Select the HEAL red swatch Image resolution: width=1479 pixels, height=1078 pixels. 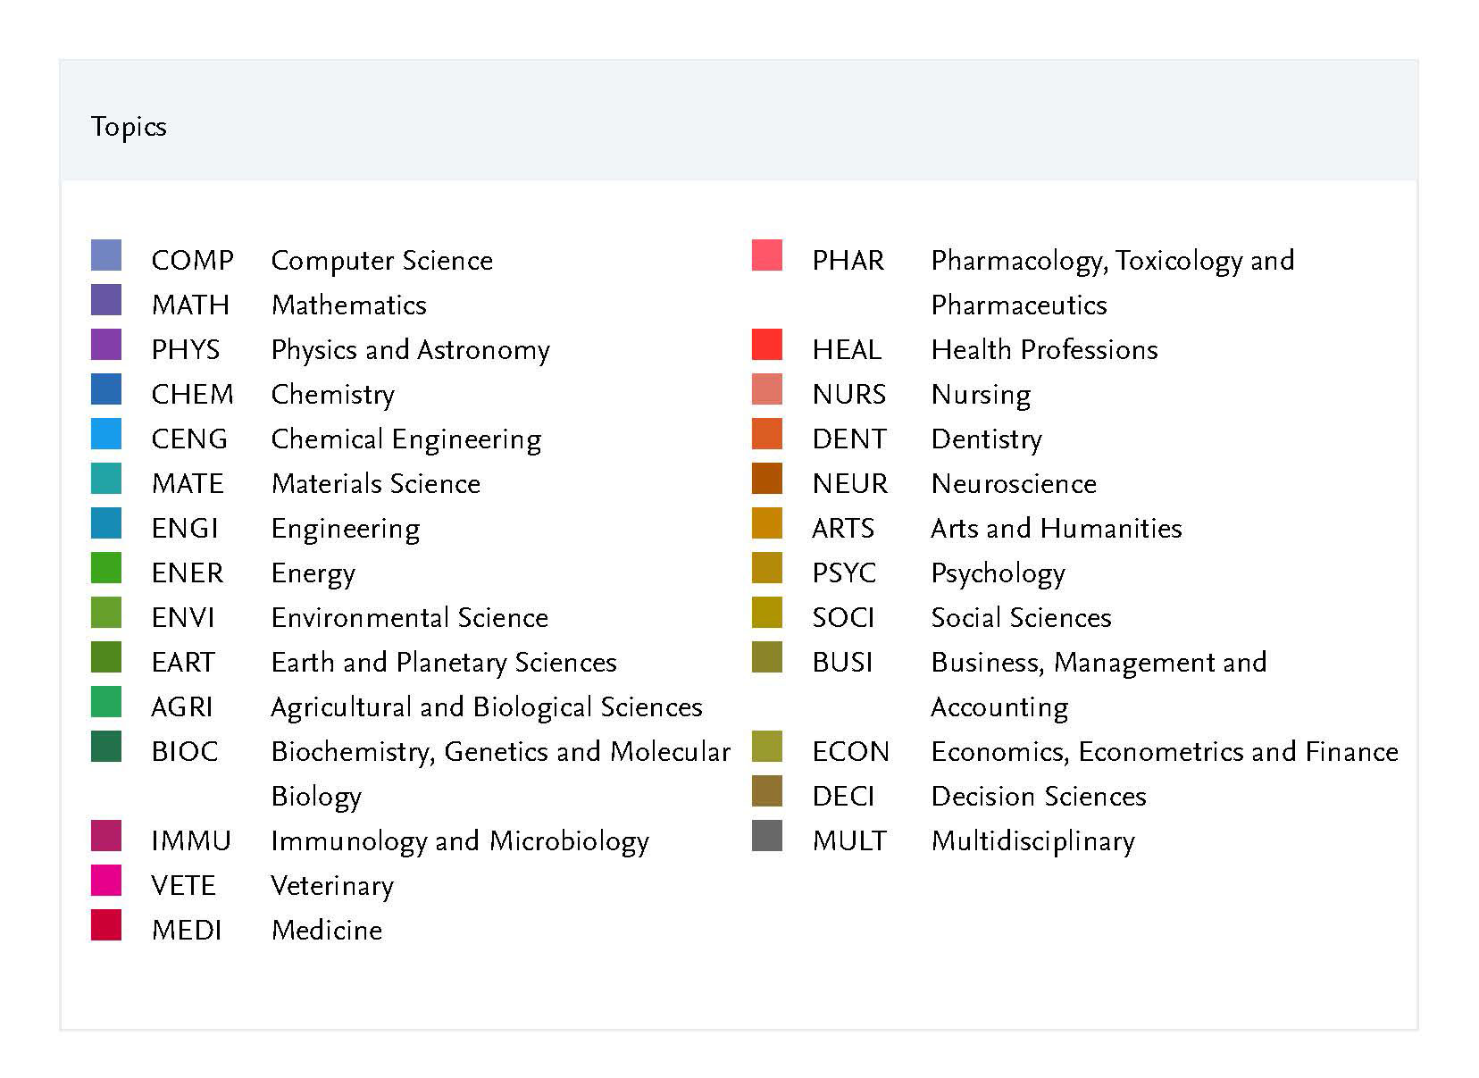[767, 345]
